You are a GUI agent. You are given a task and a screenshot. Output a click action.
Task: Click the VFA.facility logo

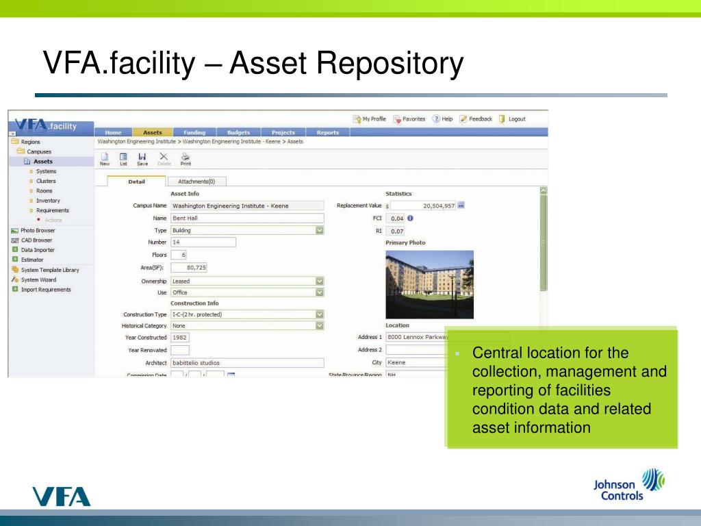coord(47,125)
